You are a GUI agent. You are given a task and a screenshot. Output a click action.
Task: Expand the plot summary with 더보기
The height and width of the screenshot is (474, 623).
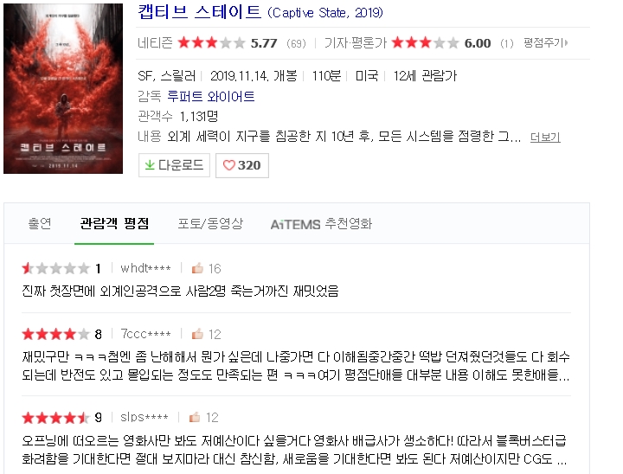pyautogui.click(x=545, y=138)
